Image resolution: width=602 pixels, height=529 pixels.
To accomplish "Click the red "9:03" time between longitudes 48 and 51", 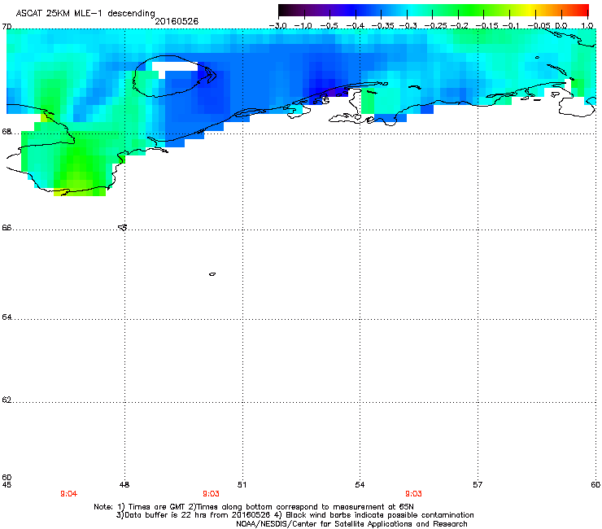I will [211, 494].
